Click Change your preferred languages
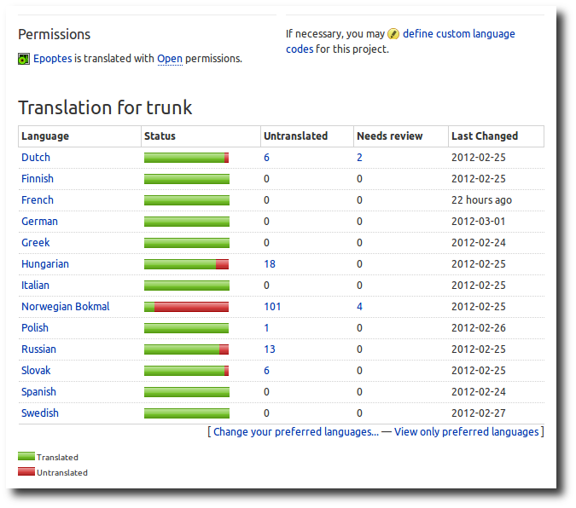Screen dimensions: 576x508 (296, 431)
